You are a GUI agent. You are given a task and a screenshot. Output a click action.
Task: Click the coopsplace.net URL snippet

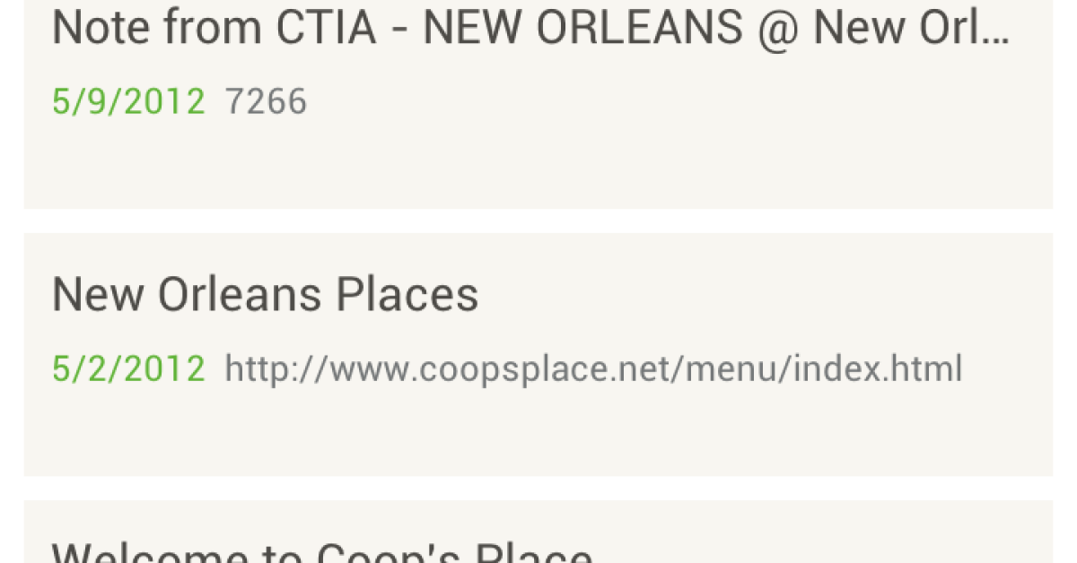coord(592,368)
